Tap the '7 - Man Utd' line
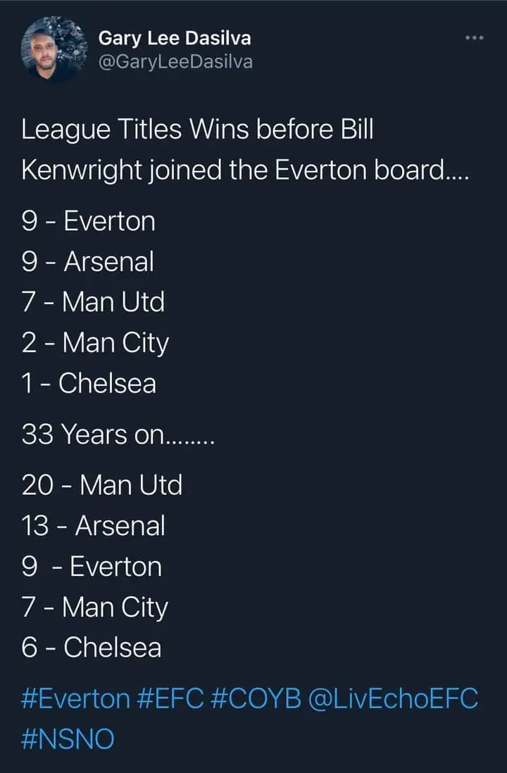The image size is (507, 773). pos(93,302)
